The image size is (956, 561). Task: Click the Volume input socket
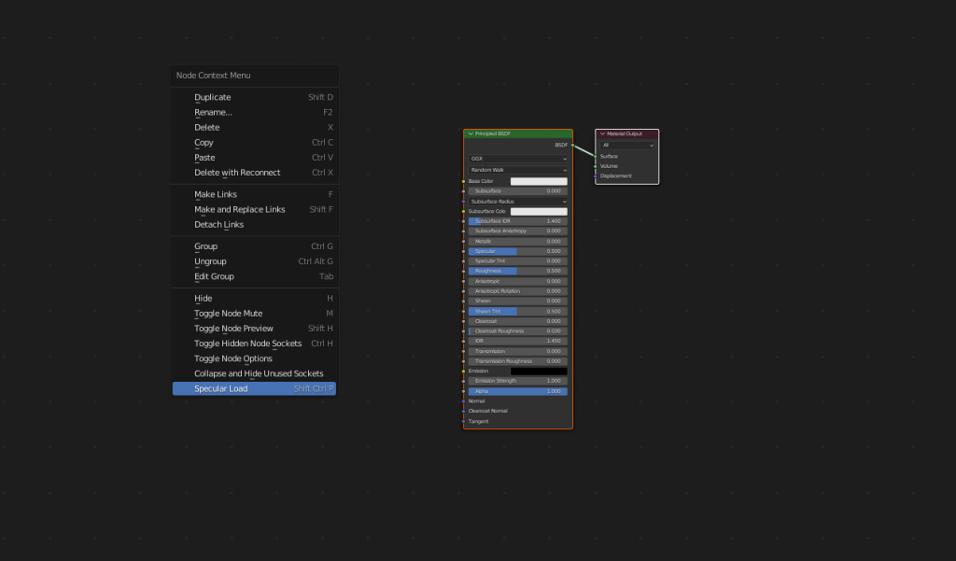click(596, 166)
